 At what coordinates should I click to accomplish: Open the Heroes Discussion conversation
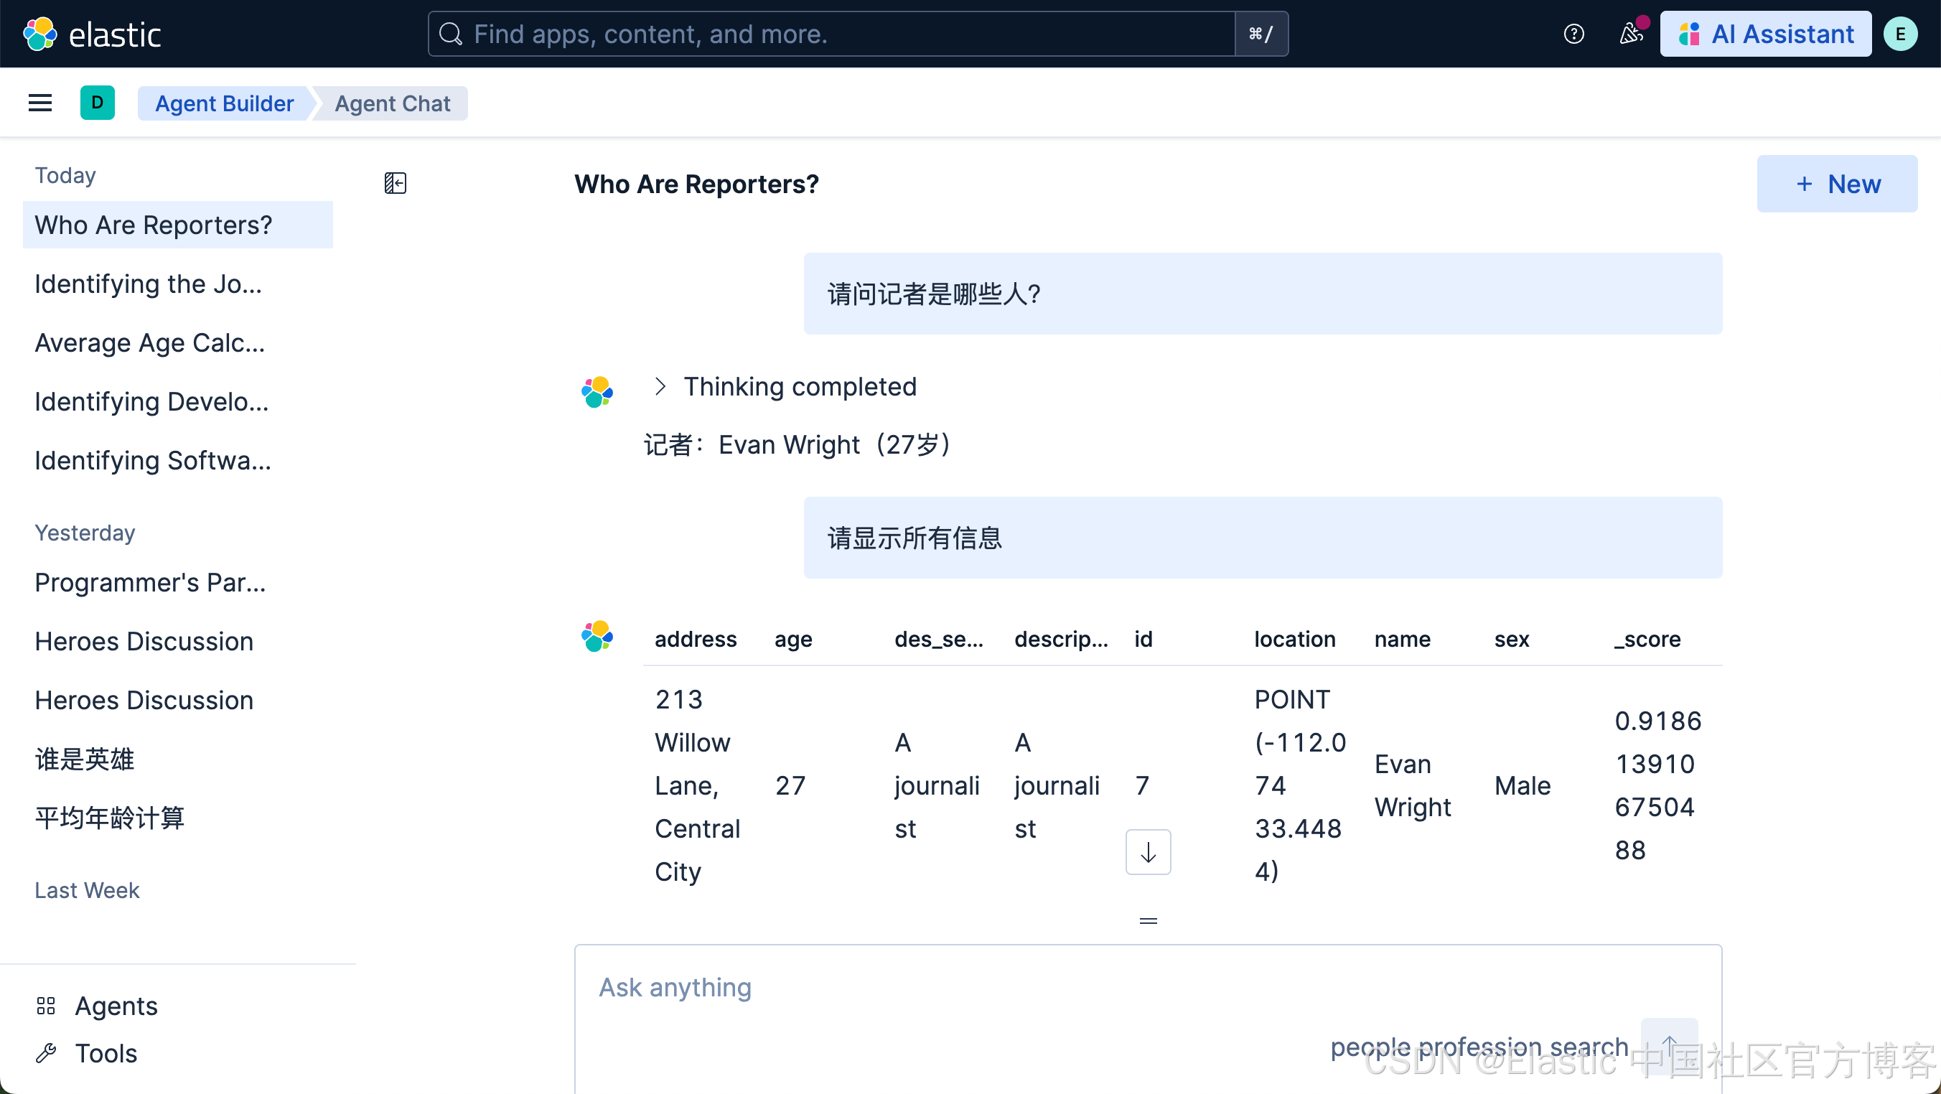144,641
